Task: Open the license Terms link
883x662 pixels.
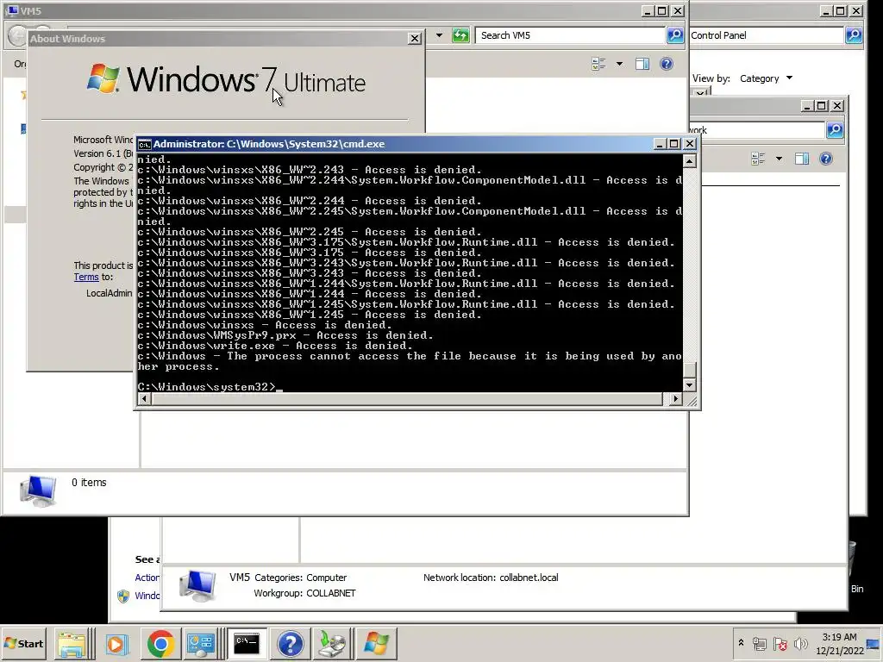Action: pyautogui.click(x=86, y=277)
